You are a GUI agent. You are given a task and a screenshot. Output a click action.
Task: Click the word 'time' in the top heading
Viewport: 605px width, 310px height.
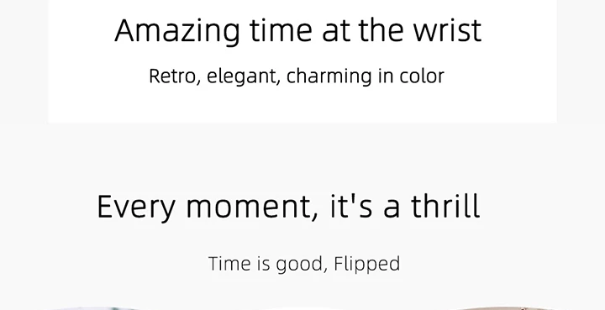pyautogui.click(x=281, y=30)
